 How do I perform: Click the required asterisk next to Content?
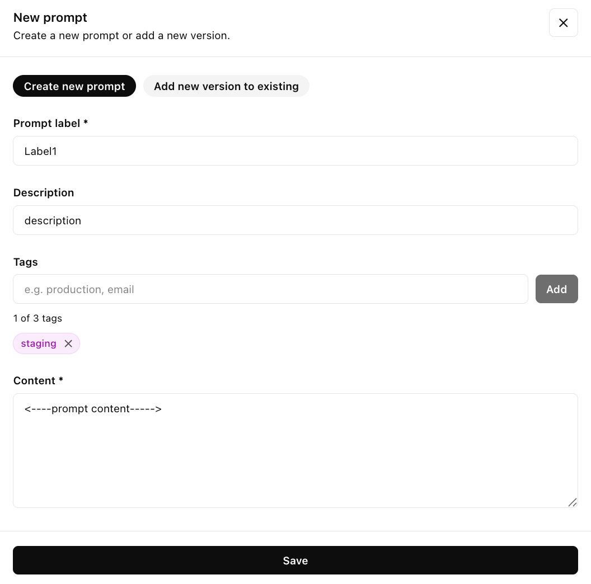[x=60, y=380]
